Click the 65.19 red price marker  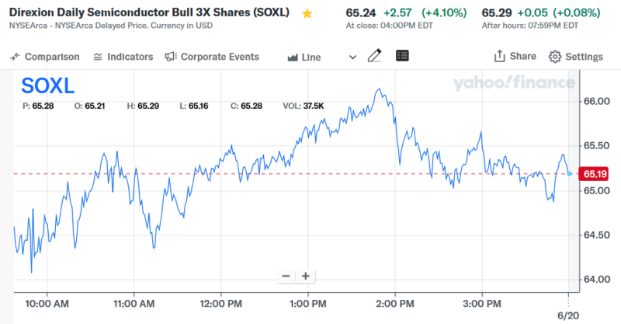coord(593,174)
